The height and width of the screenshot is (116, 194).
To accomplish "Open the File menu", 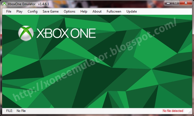I will [x=9, y=11].
